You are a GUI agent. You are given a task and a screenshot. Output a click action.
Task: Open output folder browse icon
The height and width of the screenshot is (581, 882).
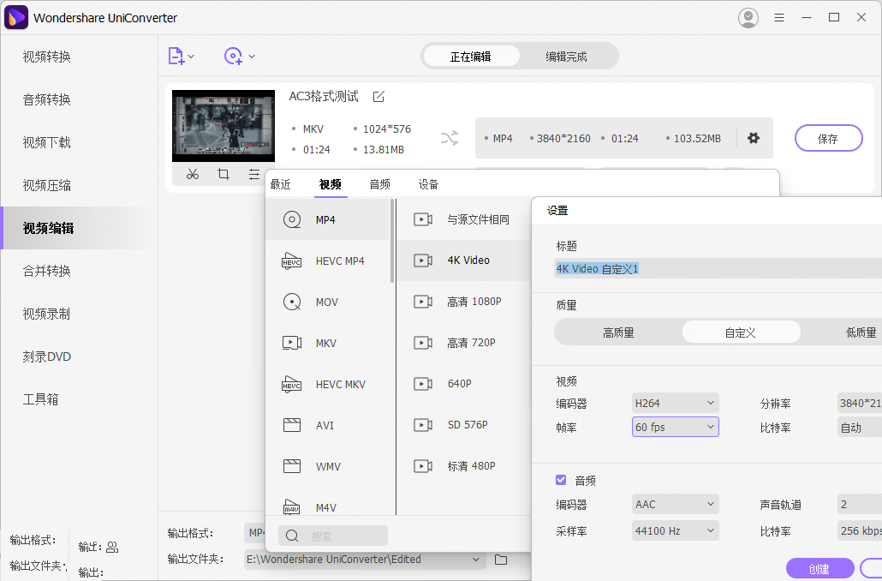point(501,560)
